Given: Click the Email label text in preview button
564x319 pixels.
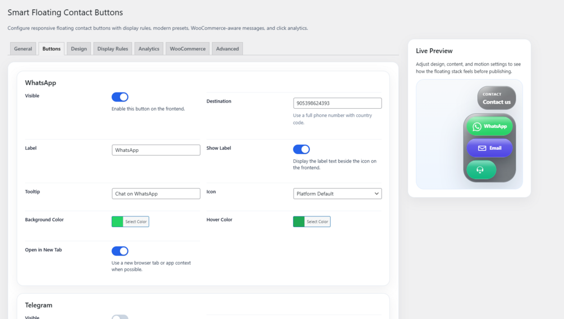Looking at the screenshot, I should (x=496, y=148).
